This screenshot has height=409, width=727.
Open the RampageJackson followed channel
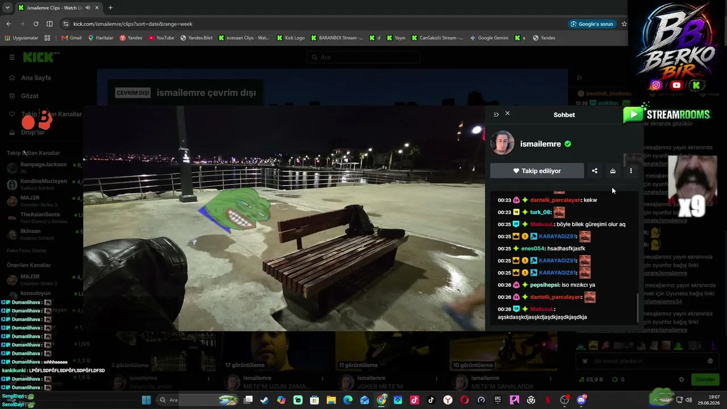[43, 167]
